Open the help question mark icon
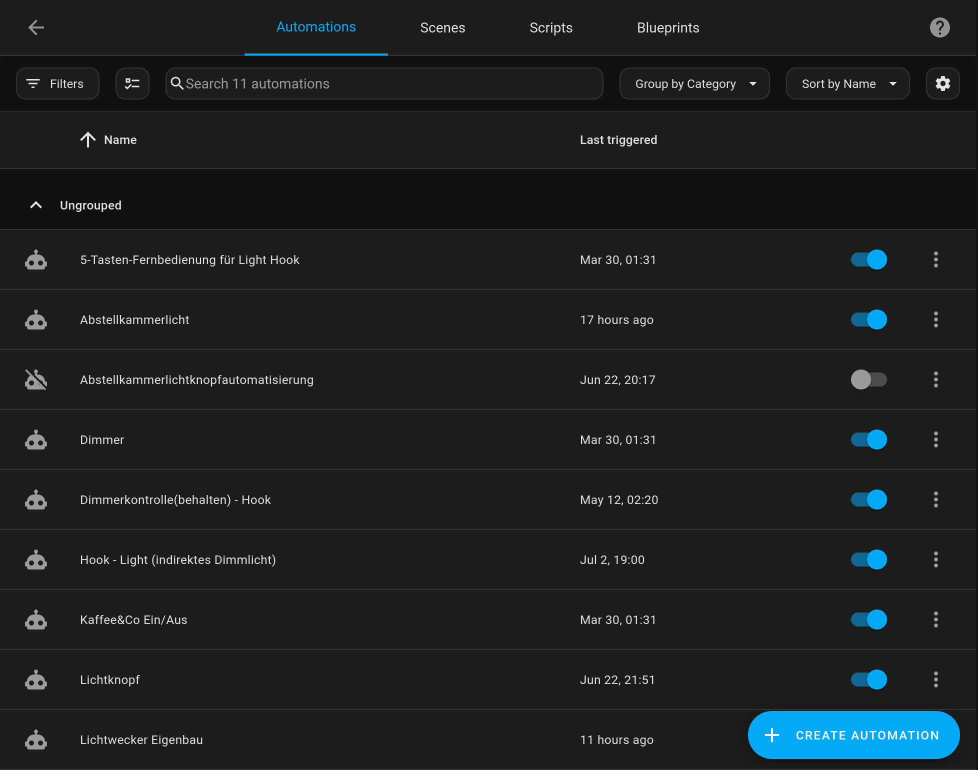 (x=940, y=27)
